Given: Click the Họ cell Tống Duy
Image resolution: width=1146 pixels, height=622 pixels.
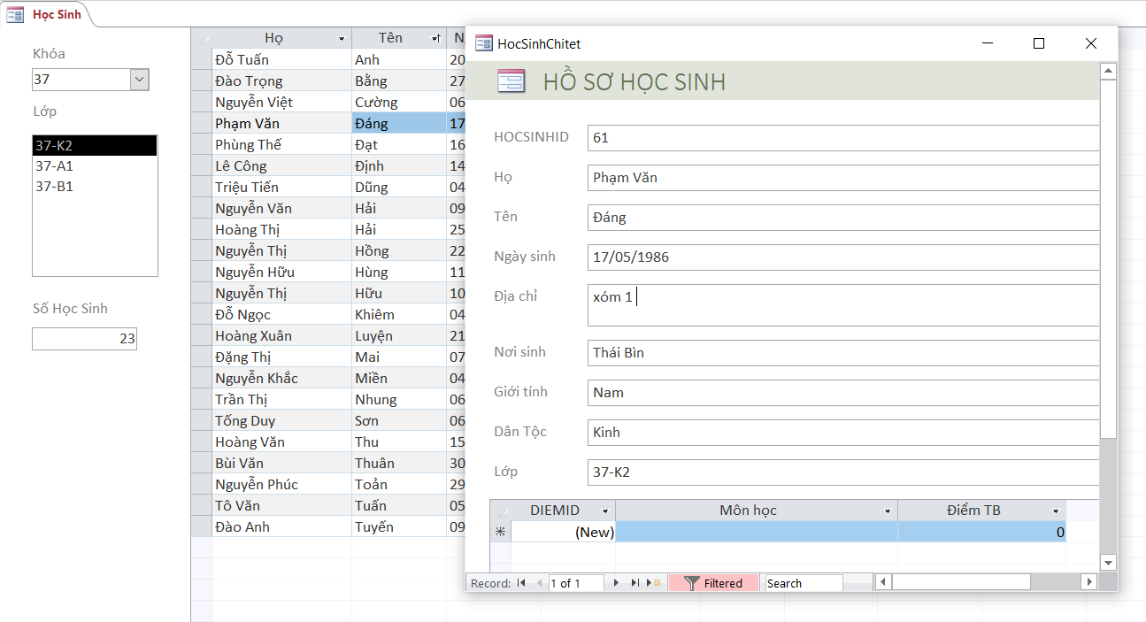Looking at the screenshot, I should coord(282,420).
